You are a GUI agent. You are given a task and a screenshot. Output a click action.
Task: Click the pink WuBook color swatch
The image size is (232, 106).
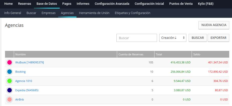click(x=10, y=62)
